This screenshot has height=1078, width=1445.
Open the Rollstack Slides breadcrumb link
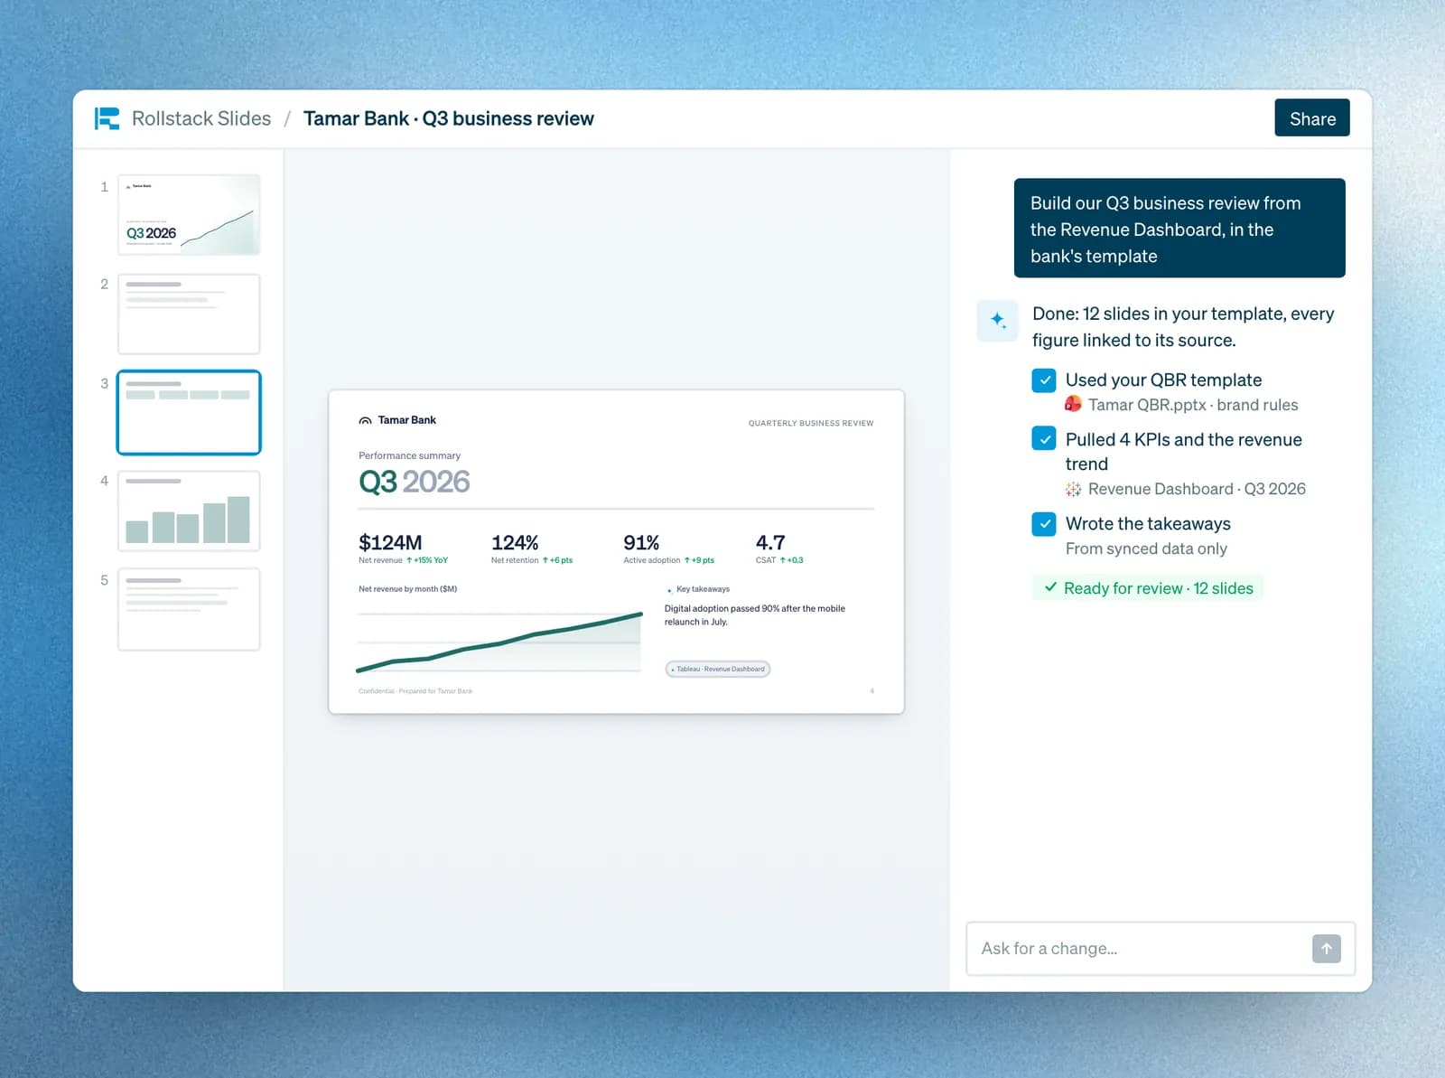(x=201, y=118)
